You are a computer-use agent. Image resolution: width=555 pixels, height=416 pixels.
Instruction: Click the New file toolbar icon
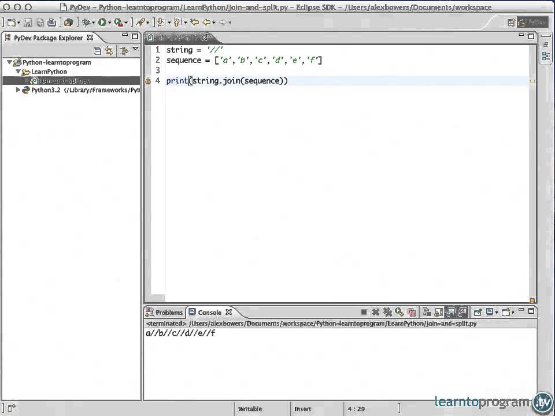[x=11, y=23]
